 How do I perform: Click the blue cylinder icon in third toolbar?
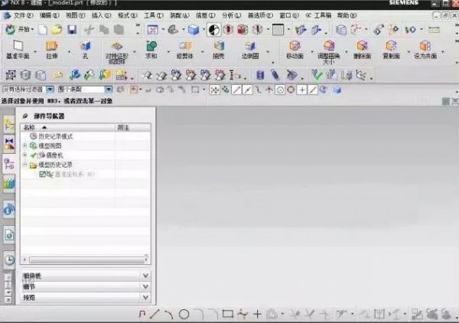point(260,75)
